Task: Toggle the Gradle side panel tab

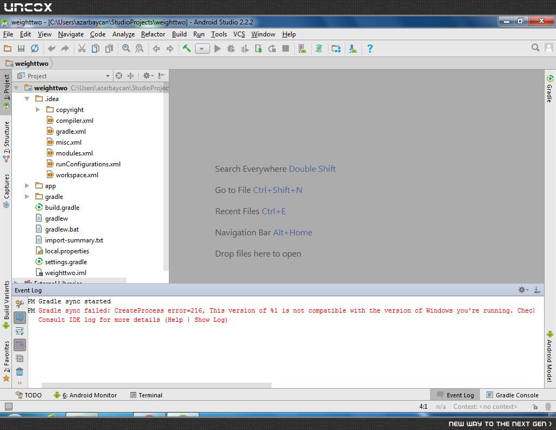Action: [549, 88]
